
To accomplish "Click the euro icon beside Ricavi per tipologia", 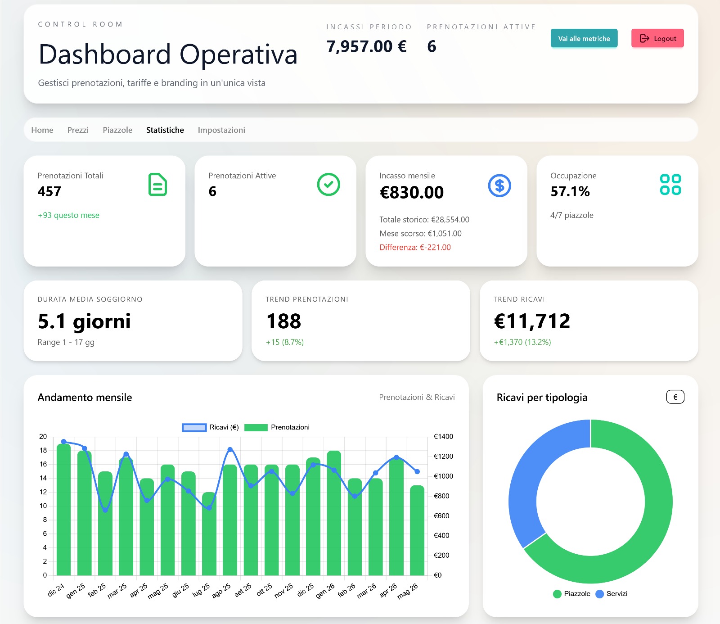I will (x=675, y=397).
